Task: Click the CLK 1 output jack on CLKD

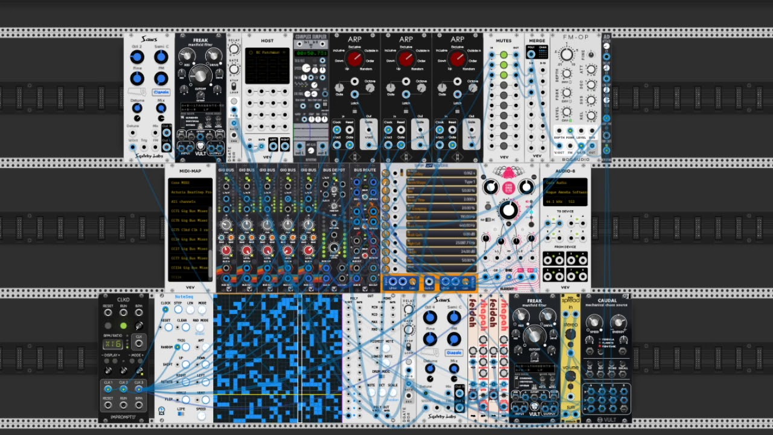Action: pos(107,389)
